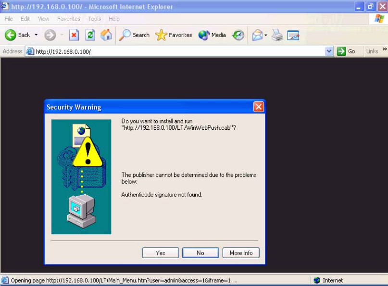Click the Internet zone globe icon in status bar
Viewport: 388px width, 286px height.
click(x=317, y=280)
